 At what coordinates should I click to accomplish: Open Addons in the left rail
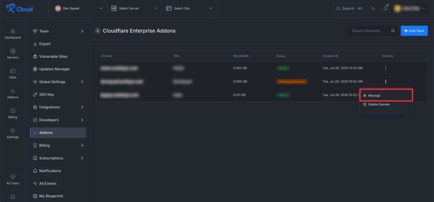tap(13, 94)
